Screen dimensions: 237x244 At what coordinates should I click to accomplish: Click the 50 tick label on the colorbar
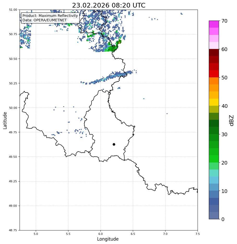point(224,78)
